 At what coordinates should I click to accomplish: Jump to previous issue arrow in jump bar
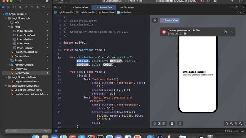click(238, 13)
